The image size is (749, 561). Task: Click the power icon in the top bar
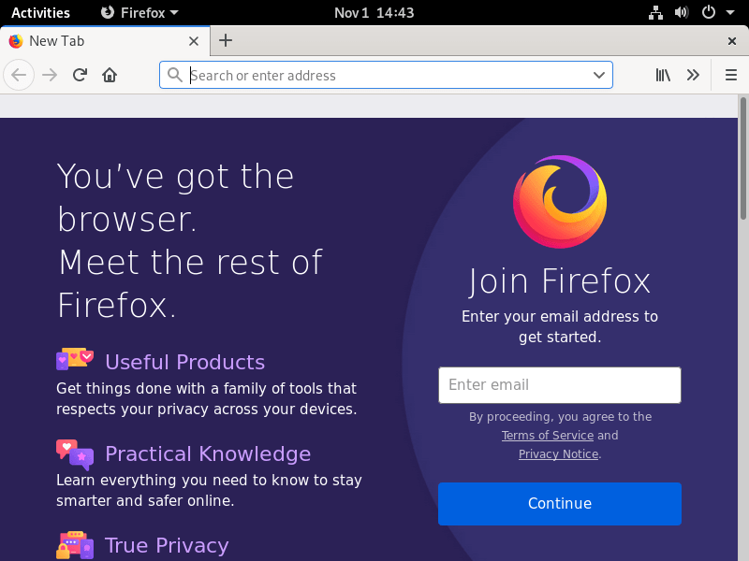709,12
